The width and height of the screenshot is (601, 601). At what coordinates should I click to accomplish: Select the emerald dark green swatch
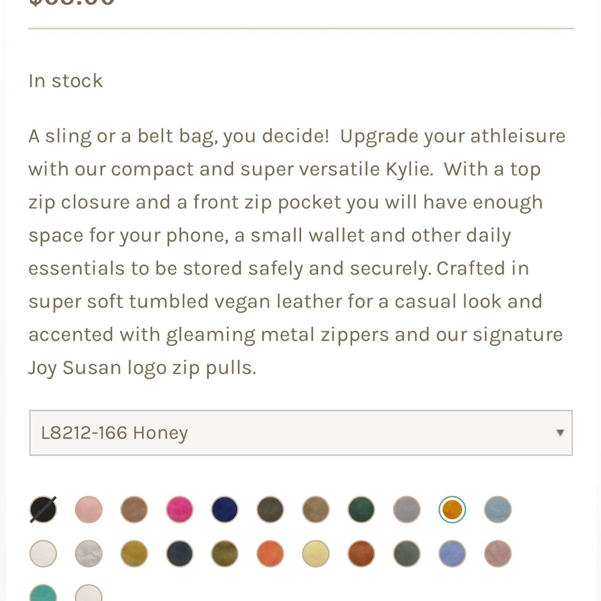pyautogui.click(x=361, y=510)
